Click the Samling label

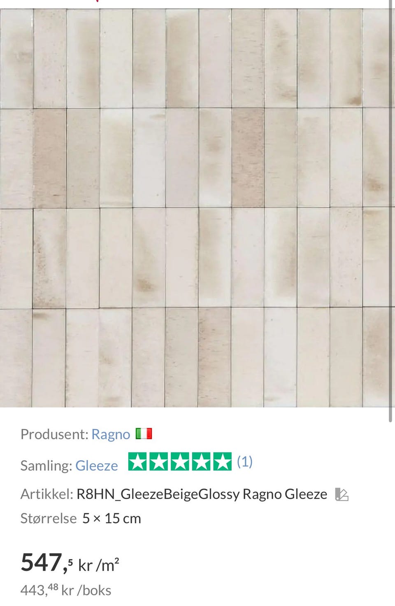pos(46,466)
